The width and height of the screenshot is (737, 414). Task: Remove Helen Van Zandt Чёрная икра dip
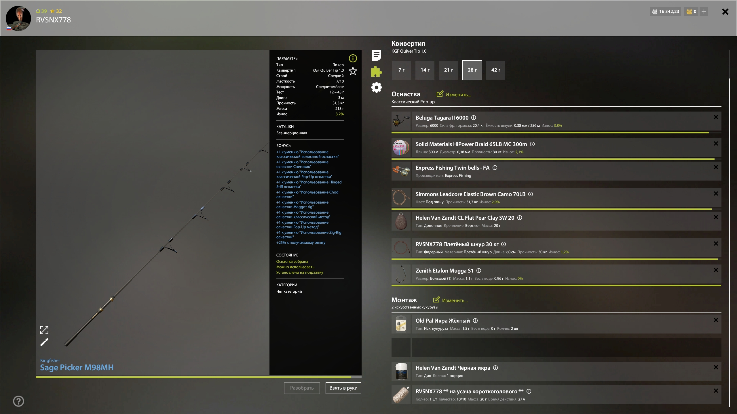pyautogui.click(x=716, y=367)
